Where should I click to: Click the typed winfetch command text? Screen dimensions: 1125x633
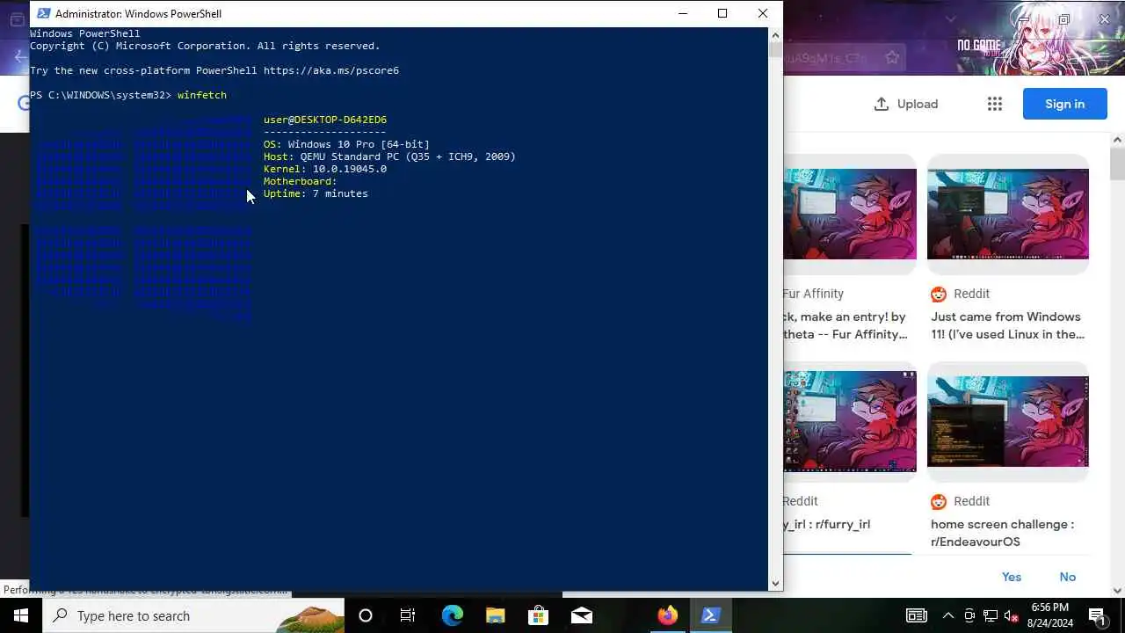click(202, 95)
